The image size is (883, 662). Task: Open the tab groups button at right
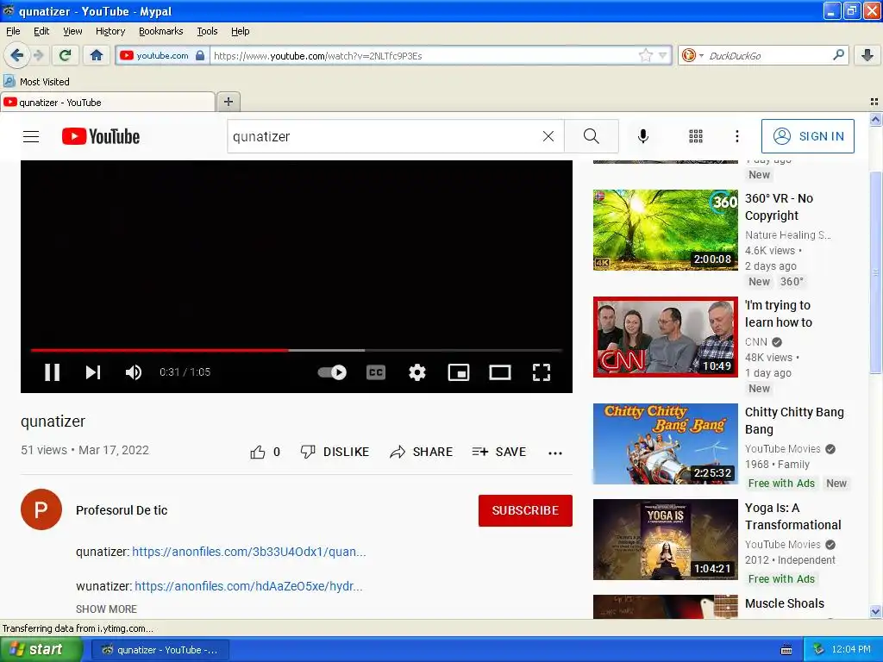click(x=874, y=102)
